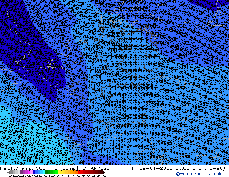
Task: Click the '54' label at the legend's right end
Action: 104,176
